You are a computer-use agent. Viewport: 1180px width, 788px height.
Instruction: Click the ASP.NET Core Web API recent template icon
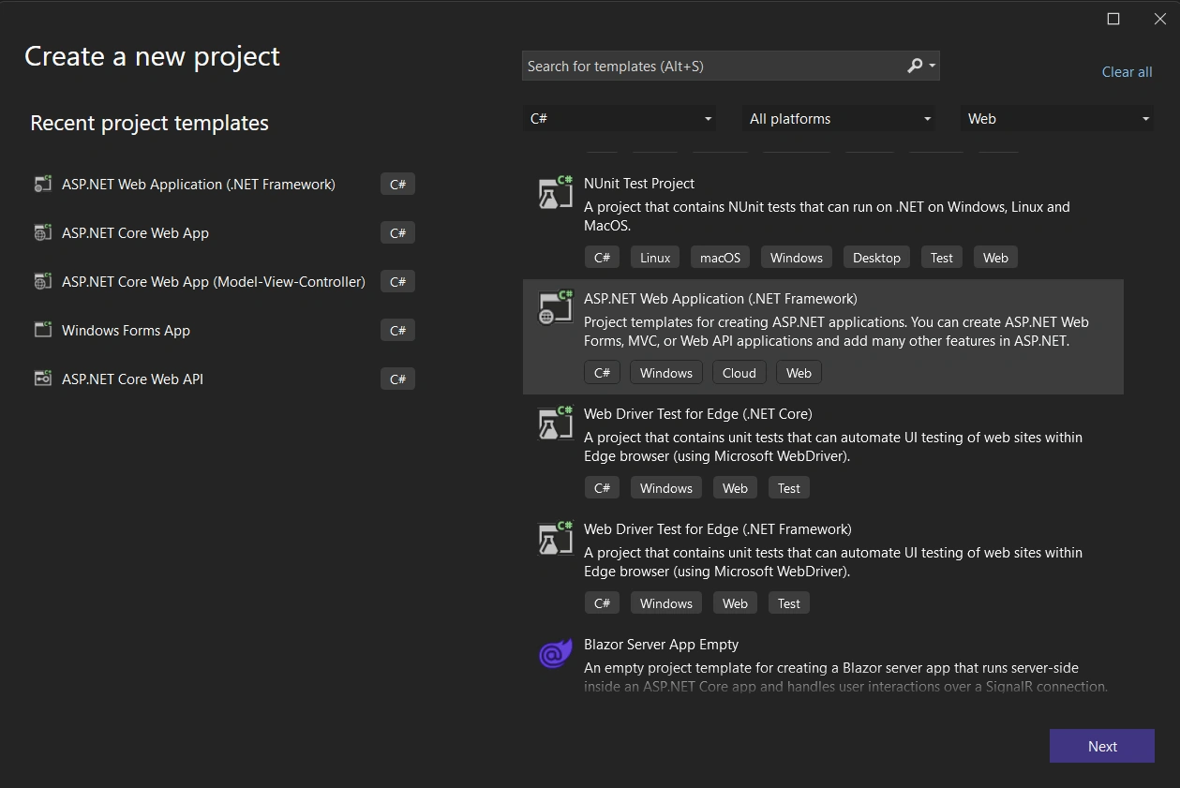(42, 379)
